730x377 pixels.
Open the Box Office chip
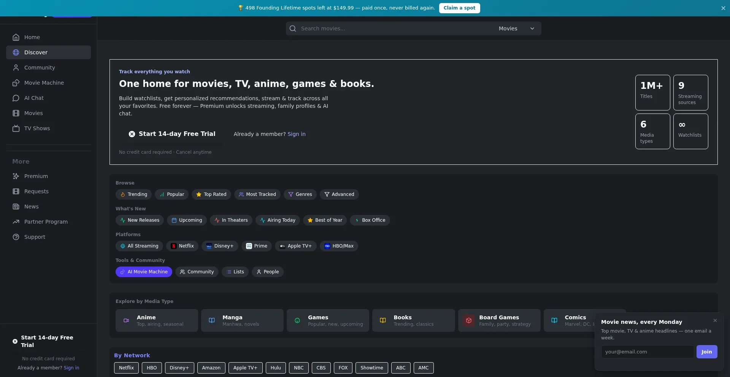[370, 220]
